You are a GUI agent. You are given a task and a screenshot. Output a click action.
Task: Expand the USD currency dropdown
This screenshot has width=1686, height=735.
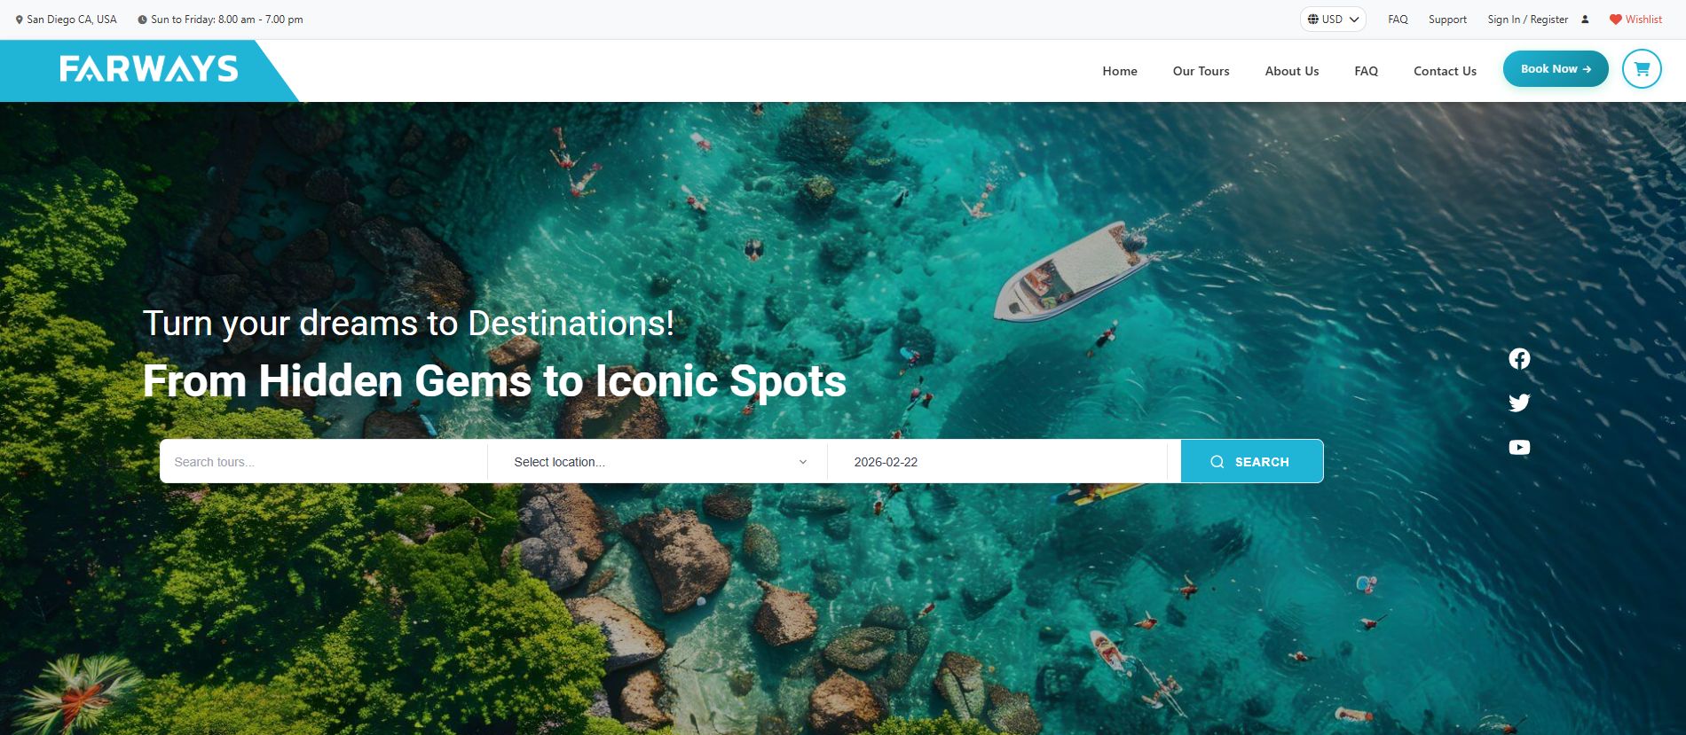(x=1333, y=20)
